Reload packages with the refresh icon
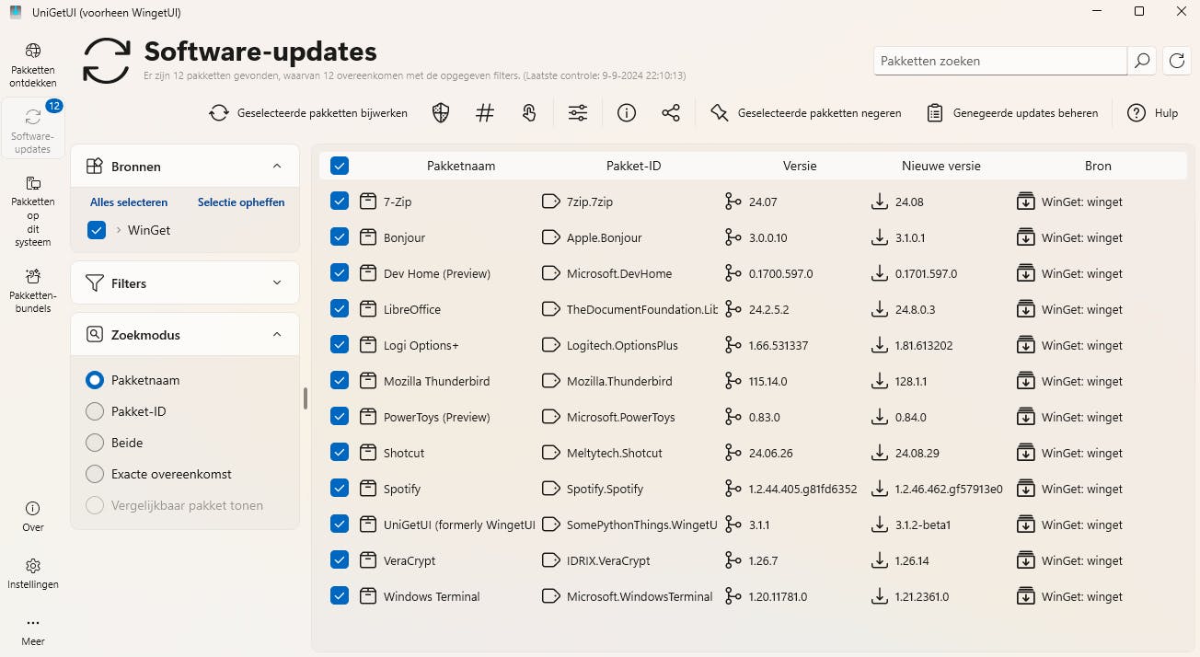 pyautogui.click(x=1177, y=61)
